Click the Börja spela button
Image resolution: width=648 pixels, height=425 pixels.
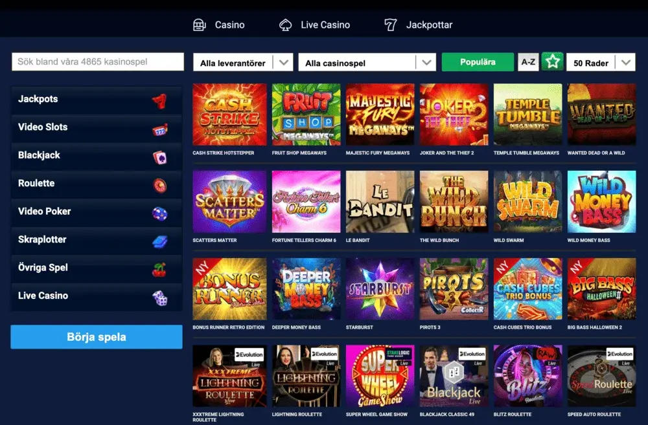pos(97,336)
